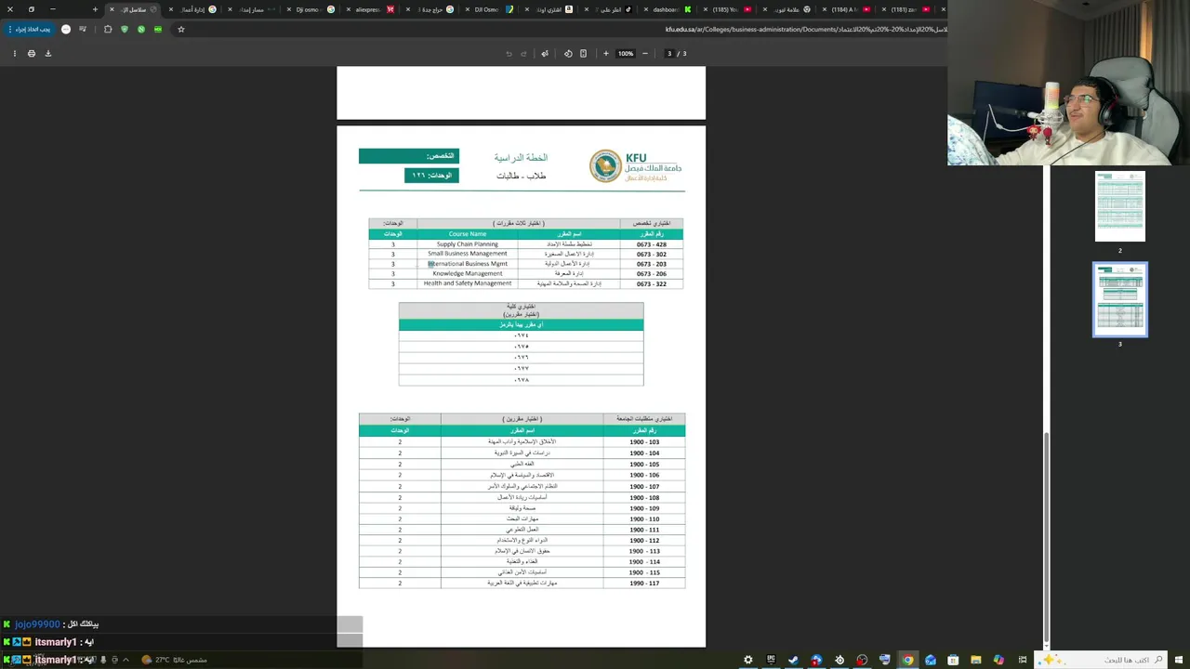Edit the 100% zoom level field
Viewport: 1190px width, 669px height.
click(x=626, y=53)
